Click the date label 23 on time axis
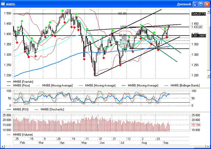 coord(158,139)
